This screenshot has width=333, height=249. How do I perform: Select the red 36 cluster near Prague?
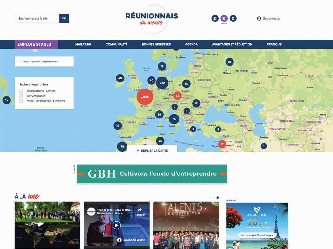coord(177,96)
